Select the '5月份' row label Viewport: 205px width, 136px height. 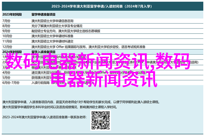[x=6, y=77]
